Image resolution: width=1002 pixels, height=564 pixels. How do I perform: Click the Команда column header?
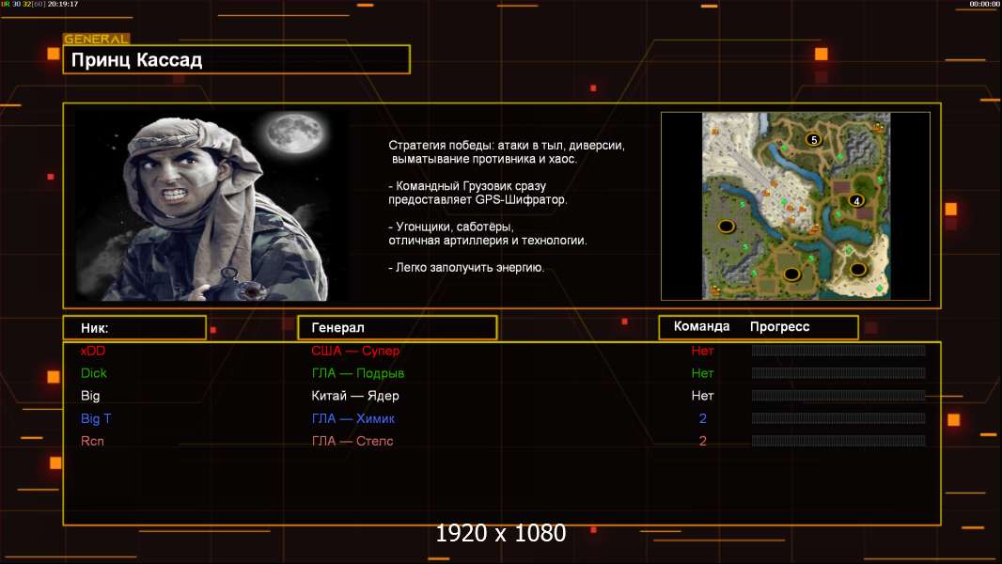(x=701, y=327)
